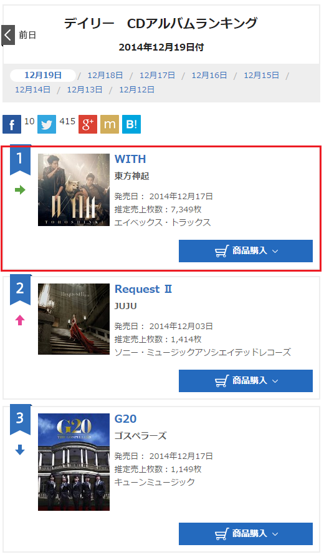
Task: Go to previous day arrow
Action: 8,35
